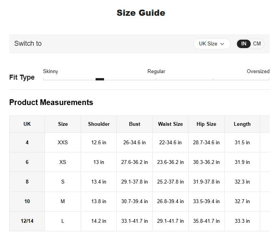Image resolution: width=278 pixels, height=232 pixels.
Task: Click the chevron arrow beside UK Size
Action: pyautogui.click(x=222, y=44)
